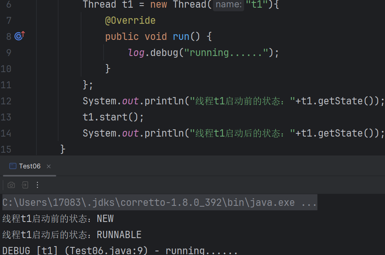Click the exit arrow icon in run toolbar
The width and height of the screenshot is (385, 255).
pyautogui.click(x=25, y=185)
